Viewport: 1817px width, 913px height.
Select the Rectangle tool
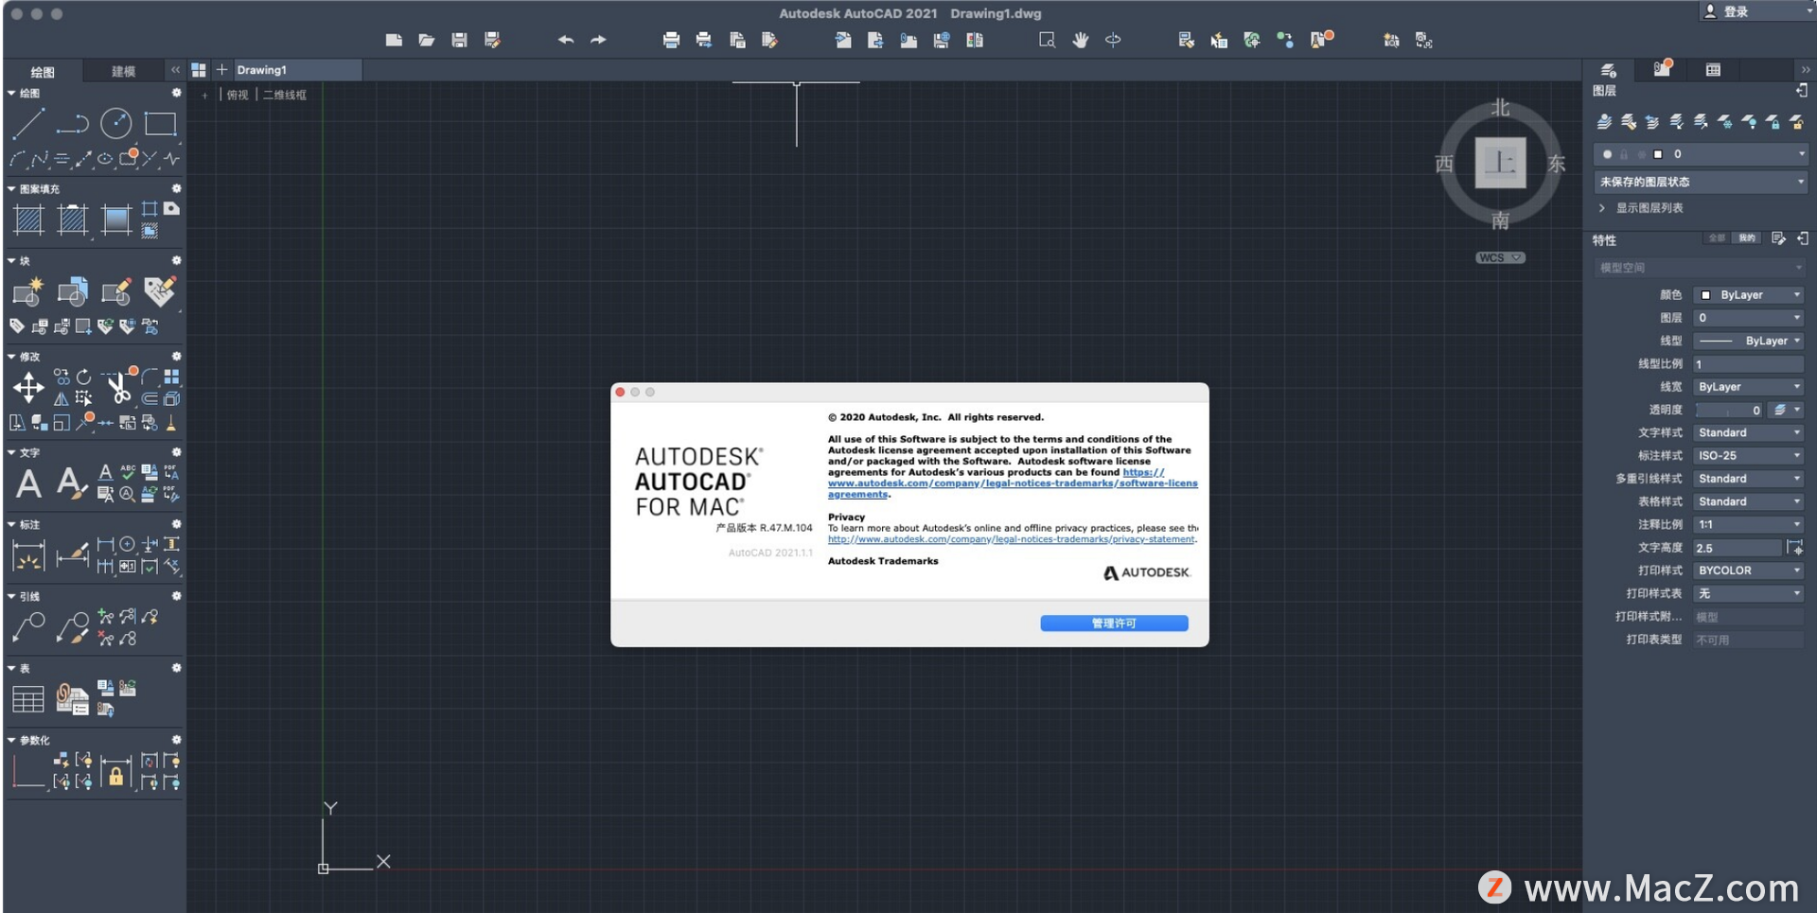tap(160, 124)
